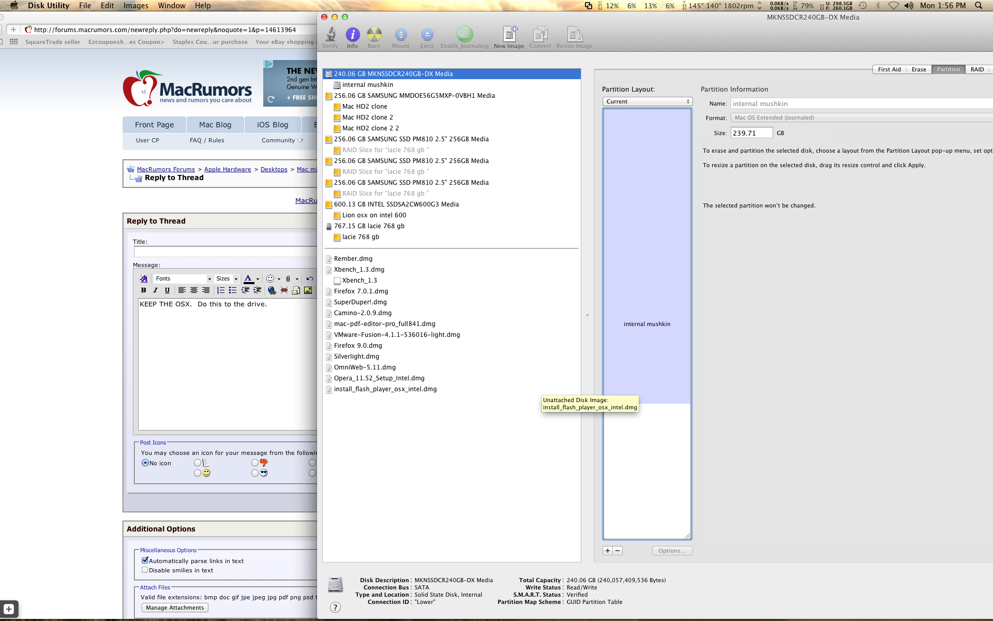993x621 pixels.
Task: Click the Remove Text Formatting icon
Action: click(x=144, y=278)
